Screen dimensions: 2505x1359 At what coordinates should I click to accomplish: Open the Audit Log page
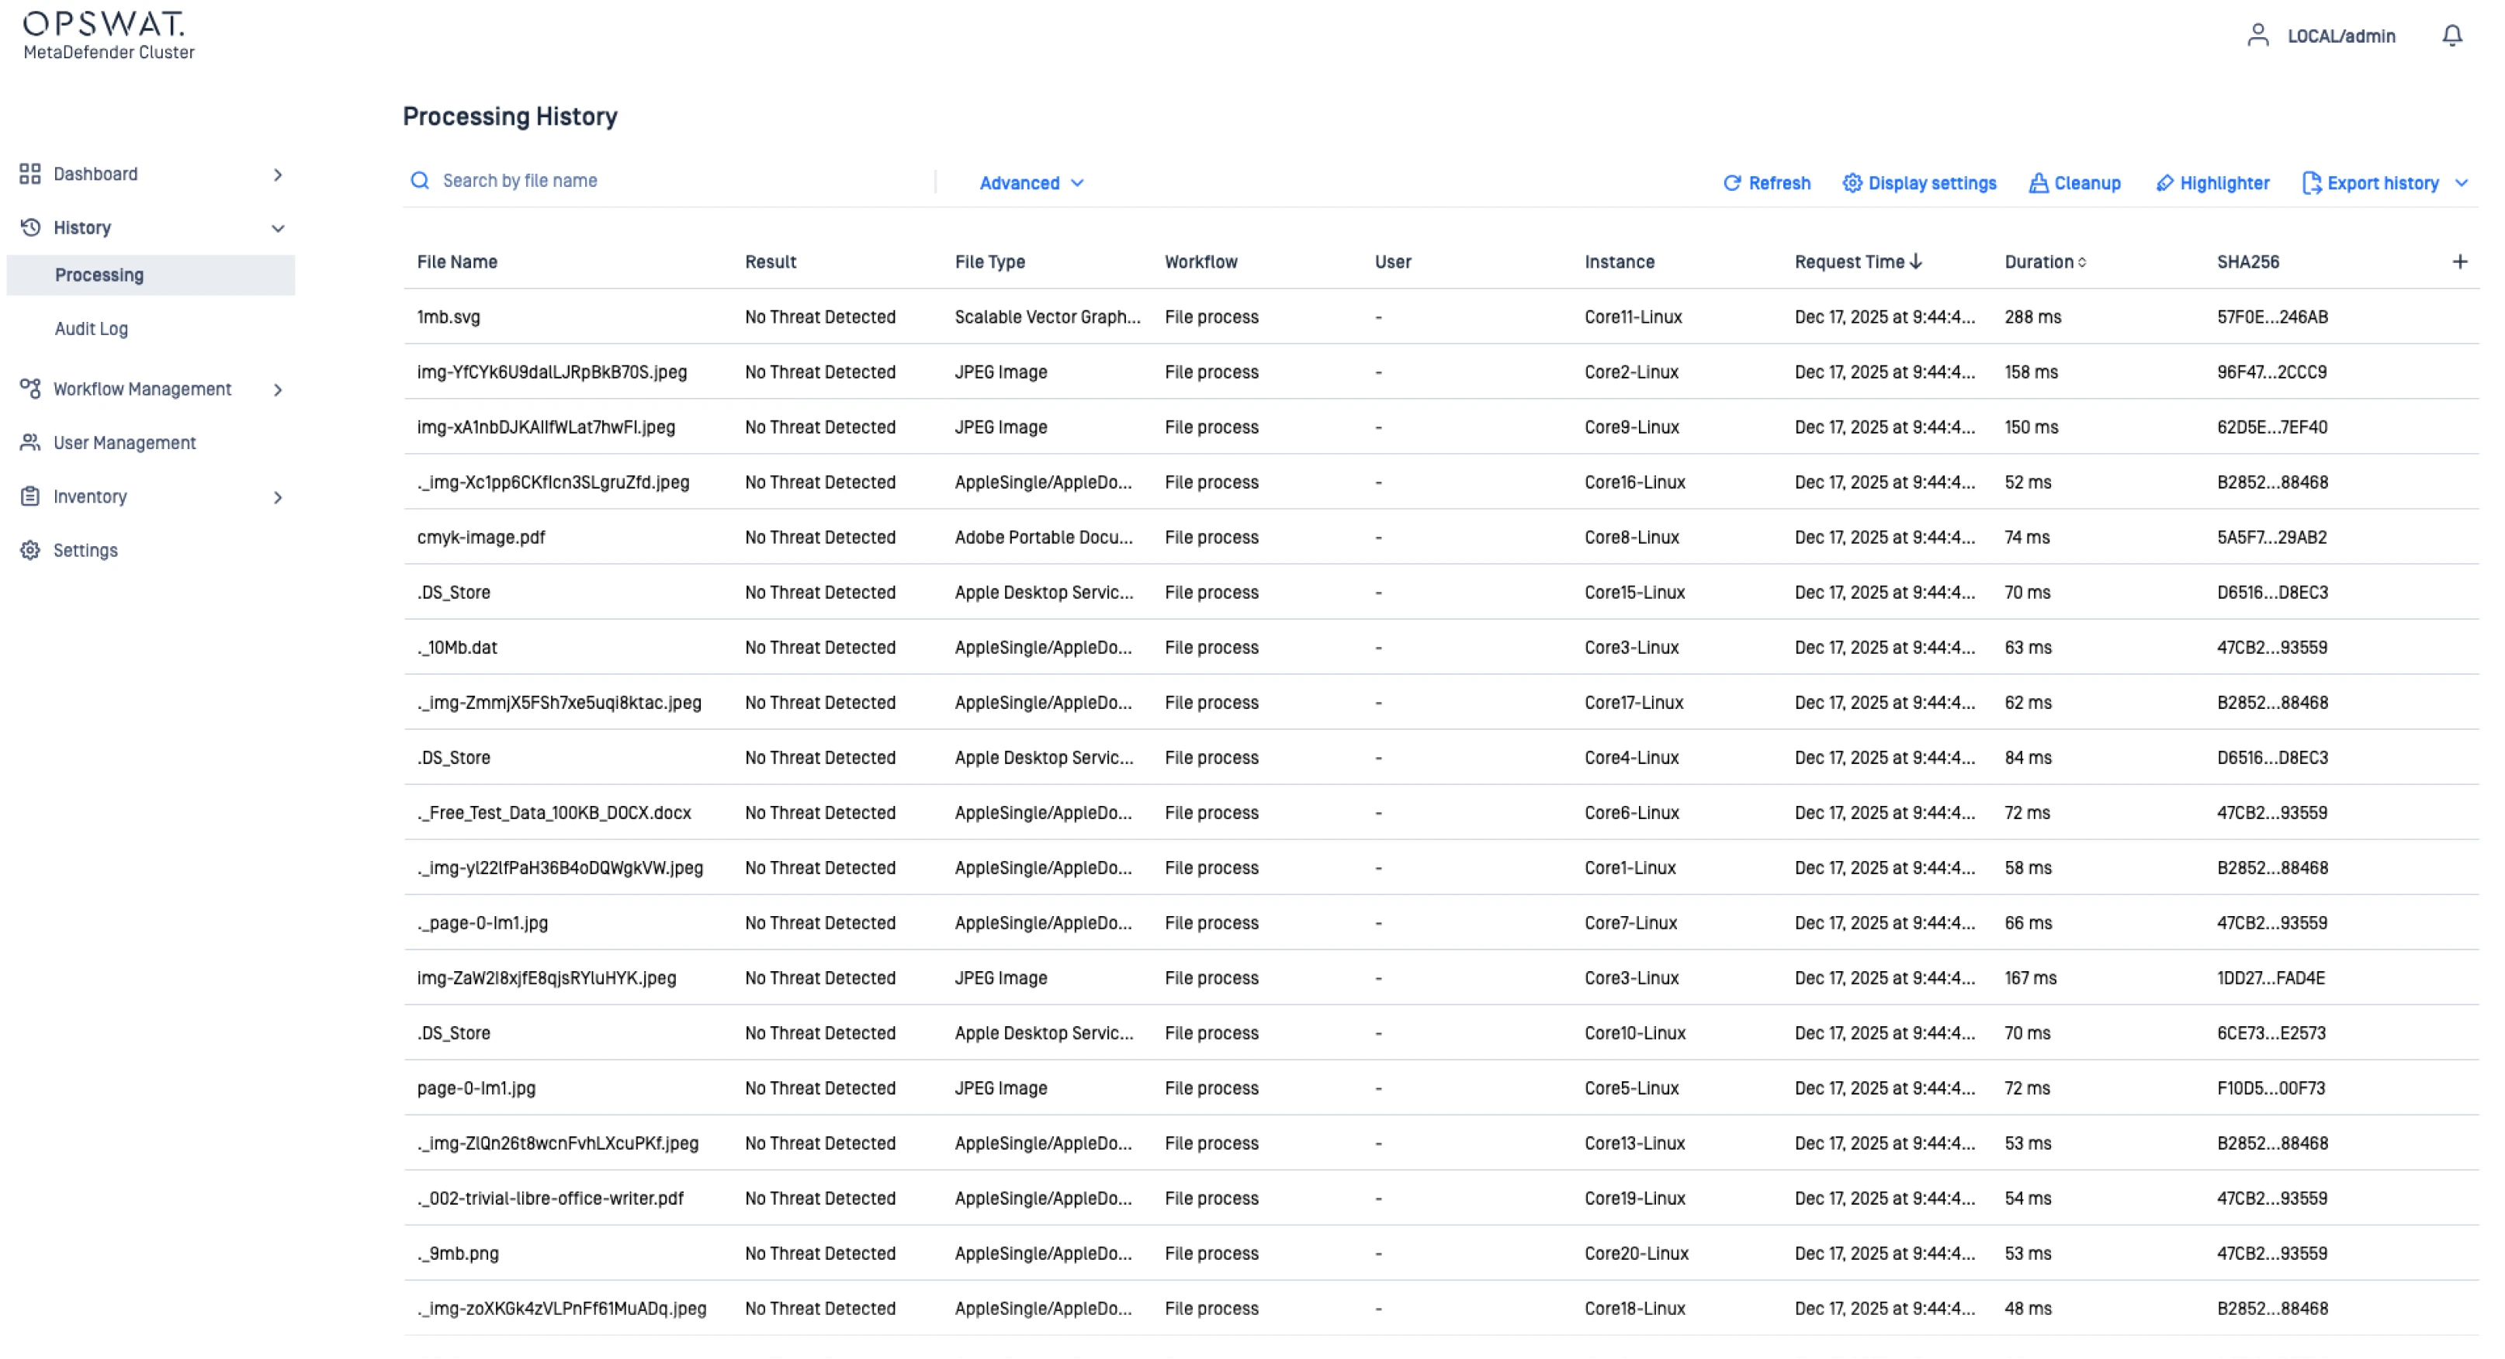(x=92, y=329)
